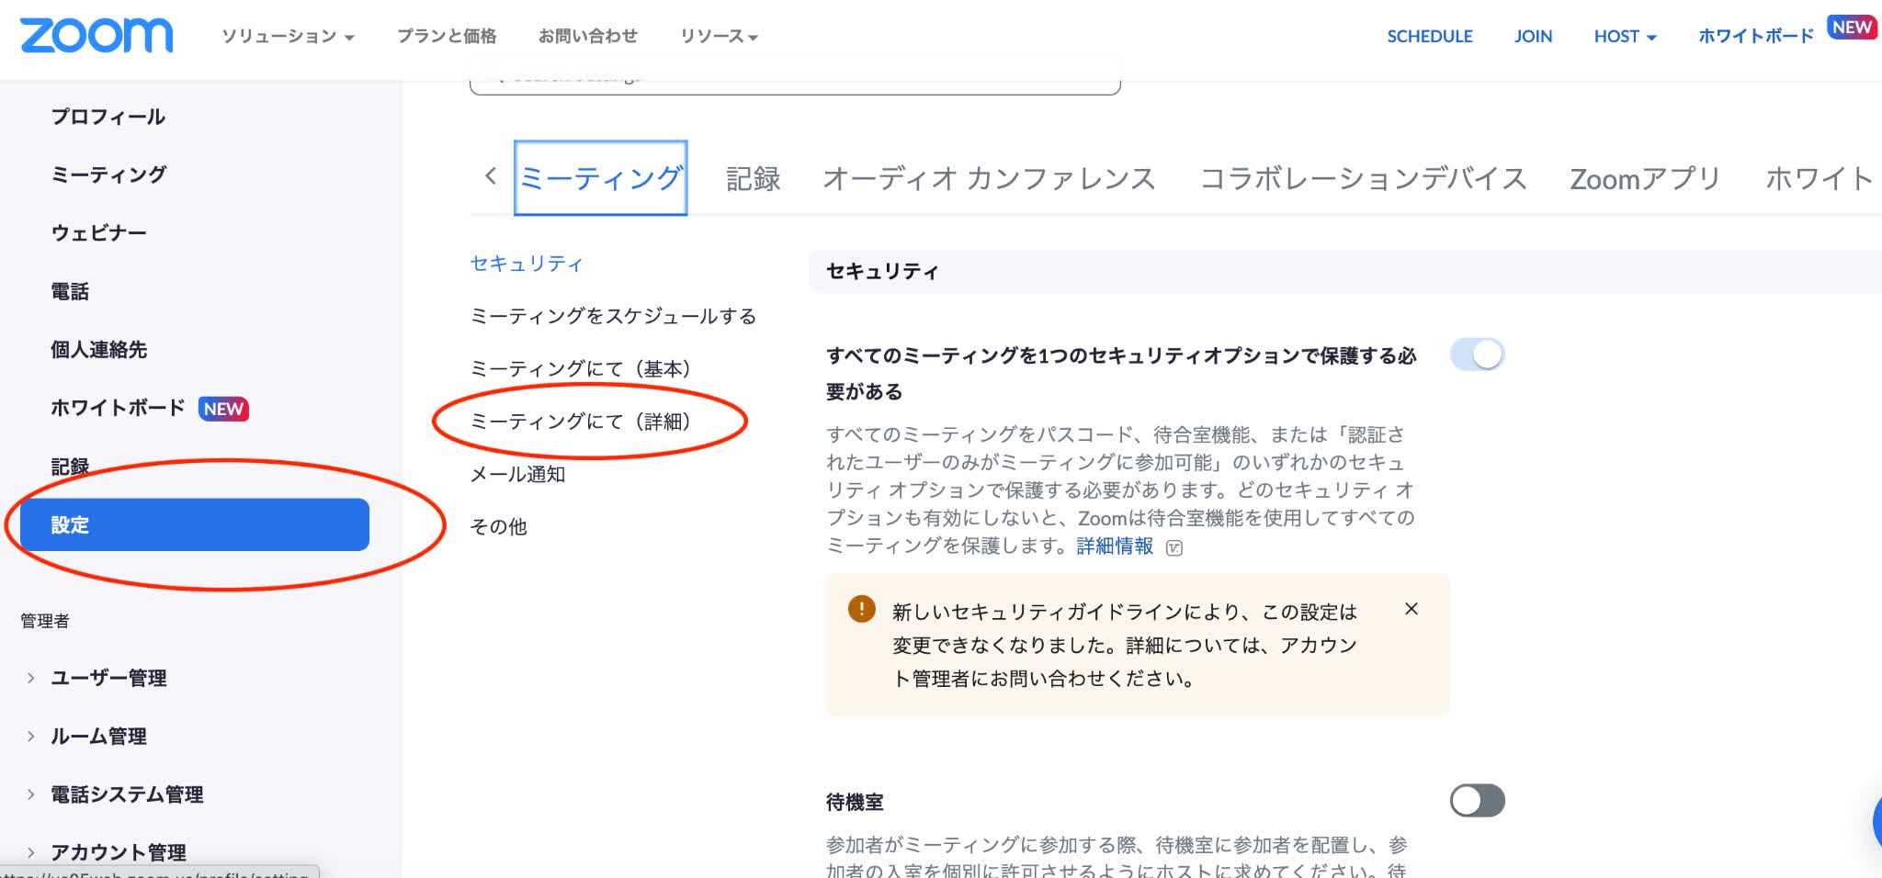Open ホワイトボード in the left sidebar
Image resolution: width=1882 pixels, height=878 pixels.
(118, 408)
